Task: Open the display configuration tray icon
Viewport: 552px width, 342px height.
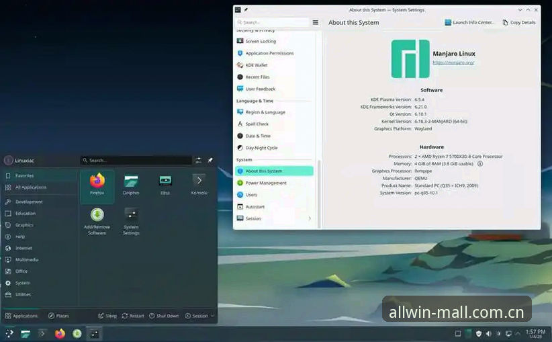Action: tap(509, 333)
